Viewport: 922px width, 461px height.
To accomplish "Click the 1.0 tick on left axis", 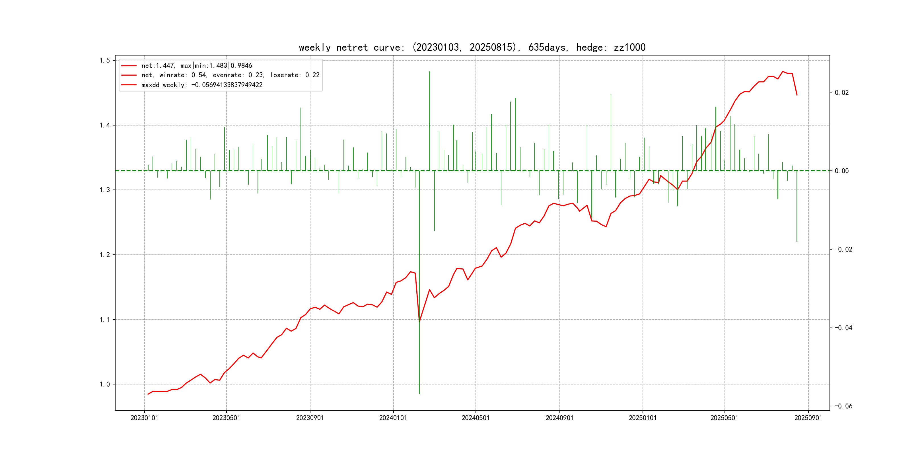I will tap(104, 384).
